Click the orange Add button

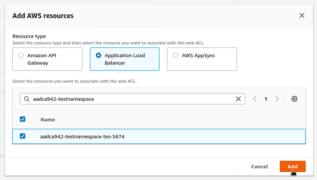pyautogui.click(x=292, y=167)
